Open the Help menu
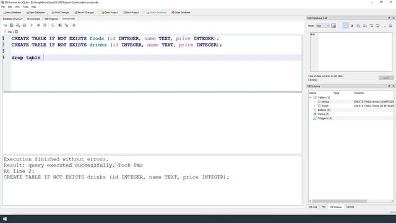The height and width of the screenshot is (223, 396). (33, 7)
